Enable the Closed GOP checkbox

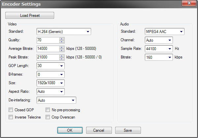tap(11, 110)
